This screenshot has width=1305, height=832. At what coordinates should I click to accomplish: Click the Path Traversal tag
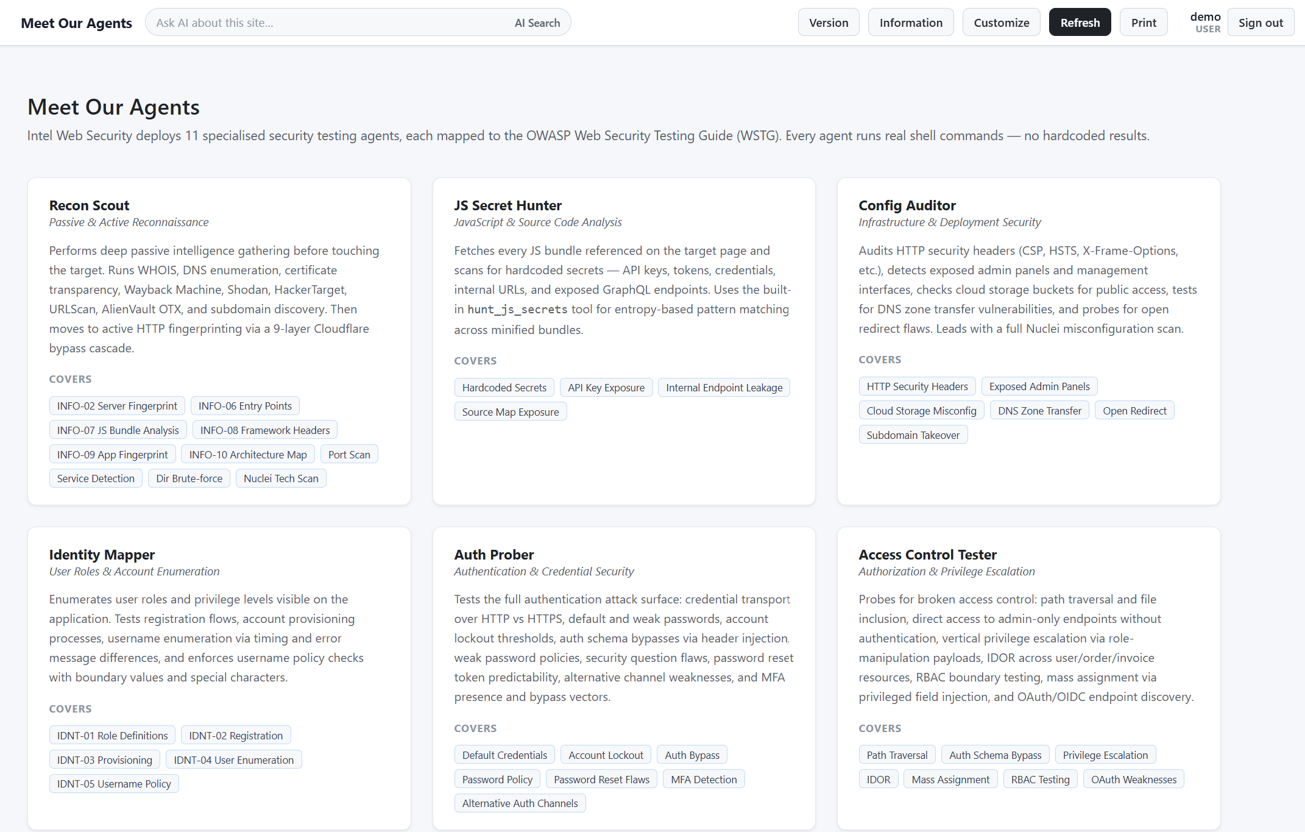point(897,755)
